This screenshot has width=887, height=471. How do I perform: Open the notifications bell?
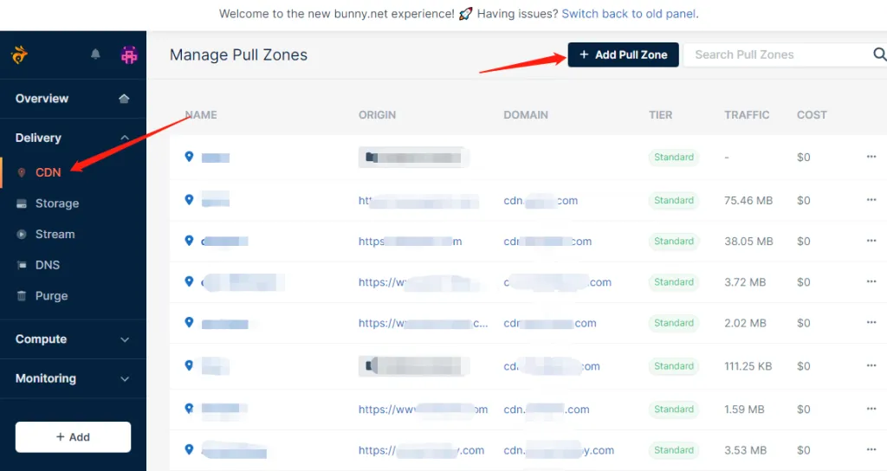coord(95,55)
